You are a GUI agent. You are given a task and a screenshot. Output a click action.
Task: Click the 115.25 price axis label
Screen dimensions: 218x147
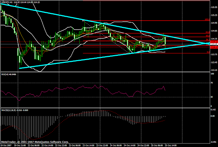click(214, 15)
